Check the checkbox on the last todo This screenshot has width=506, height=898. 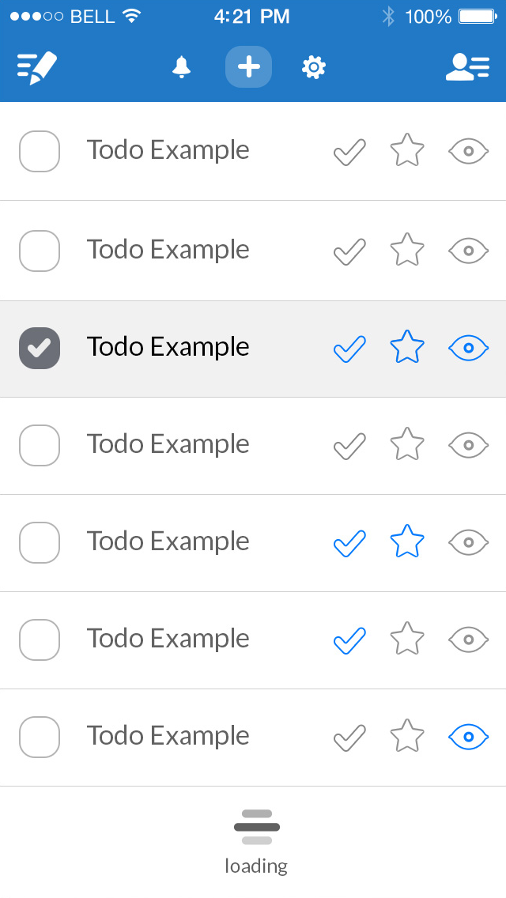point(39,737)
